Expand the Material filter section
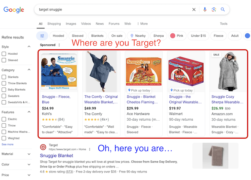This screenshot has height=180, width=251. (16, 154)
